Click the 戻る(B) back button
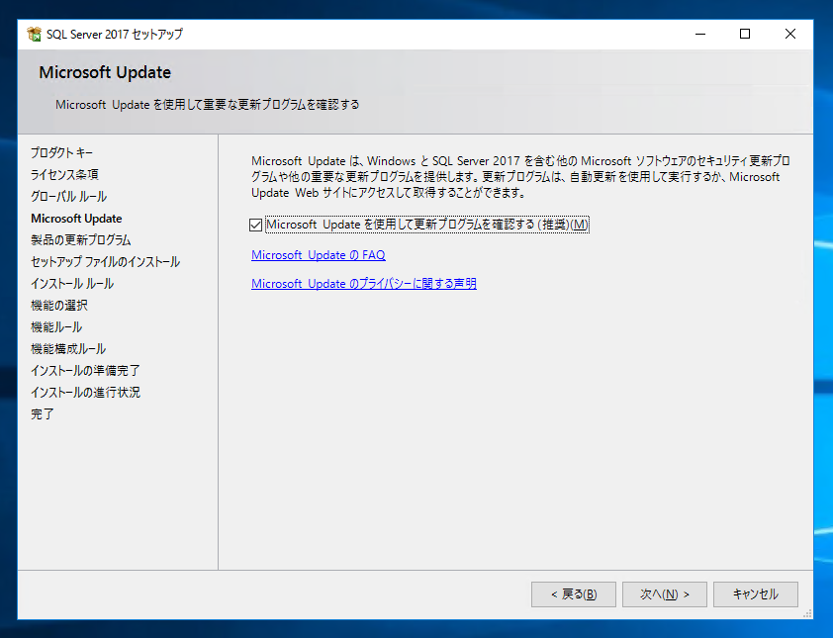The image size is (833, 638). 573,593
